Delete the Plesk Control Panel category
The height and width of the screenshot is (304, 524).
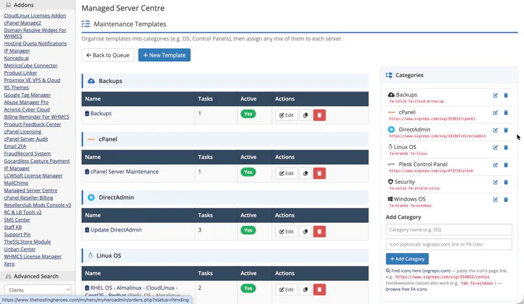506,165
